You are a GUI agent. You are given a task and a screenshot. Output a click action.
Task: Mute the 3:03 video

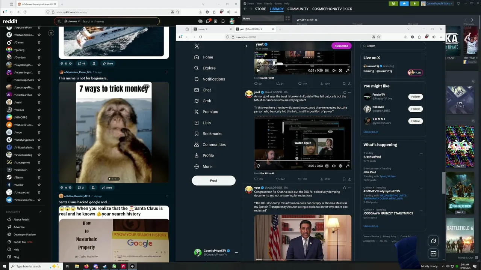333,166
